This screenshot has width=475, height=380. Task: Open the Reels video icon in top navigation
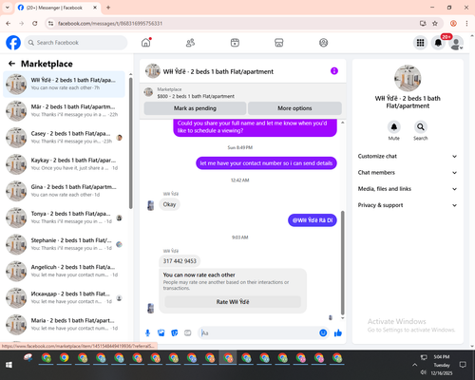[235, 43]
